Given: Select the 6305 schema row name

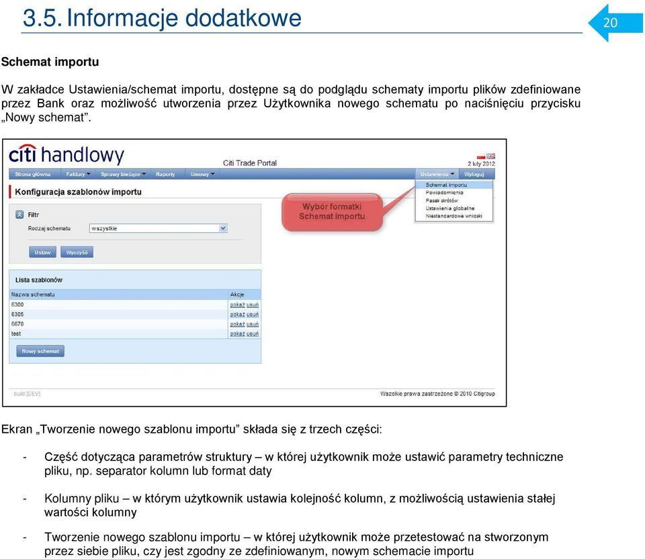Looking at the screenshot, I should 17,314.
